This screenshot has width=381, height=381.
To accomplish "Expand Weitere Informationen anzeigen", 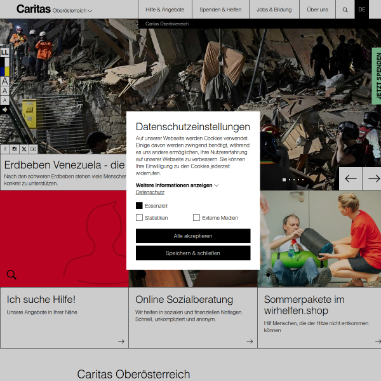I will (177, 185).
